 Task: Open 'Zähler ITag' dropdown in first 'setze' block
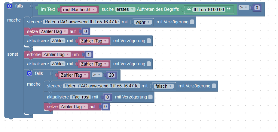tap(54, 31)
